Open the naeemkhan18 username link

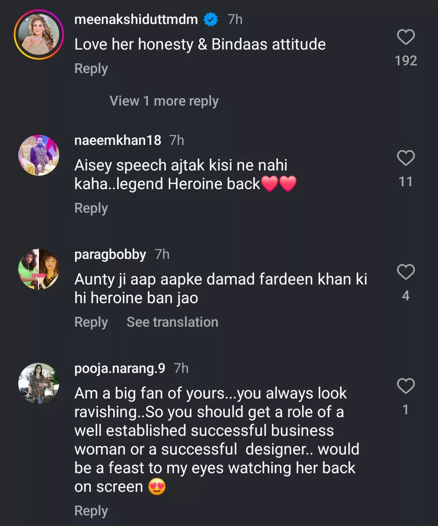pyautogui.click(x=118, y=140)
